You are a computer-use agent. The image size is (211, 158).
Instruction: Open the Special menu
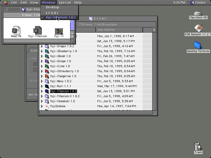(x=65, y=3)
